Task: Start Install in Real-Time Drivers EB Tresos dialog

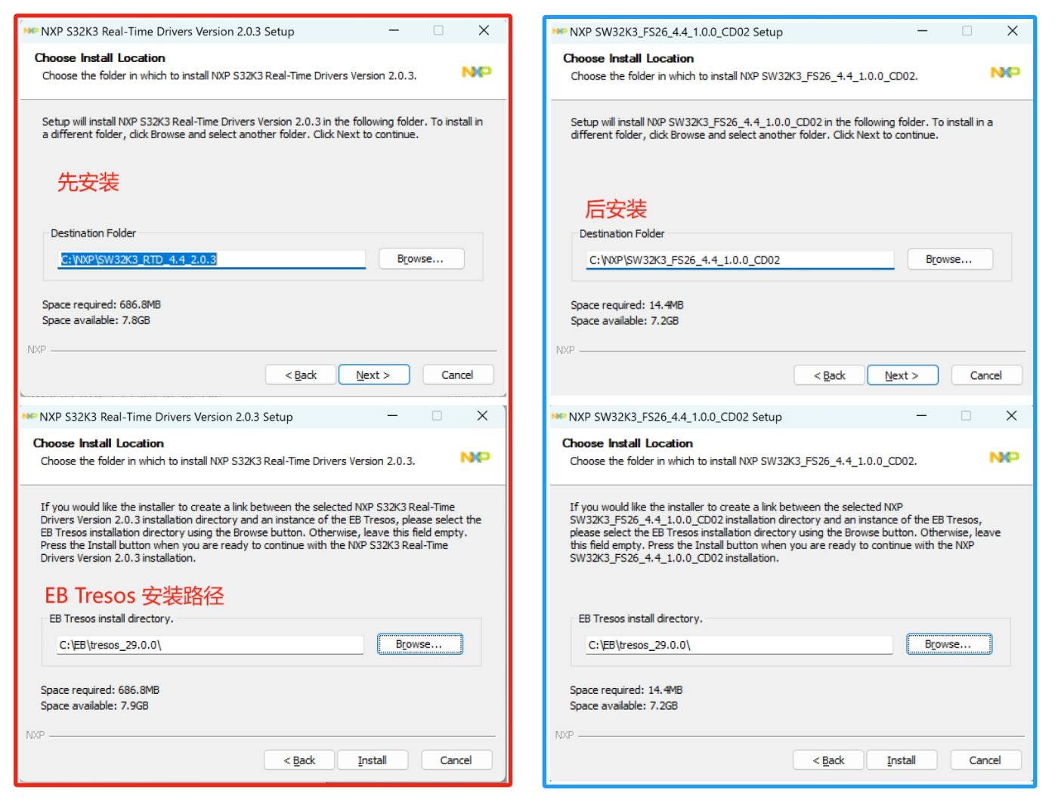Action: tap(372, 760)
